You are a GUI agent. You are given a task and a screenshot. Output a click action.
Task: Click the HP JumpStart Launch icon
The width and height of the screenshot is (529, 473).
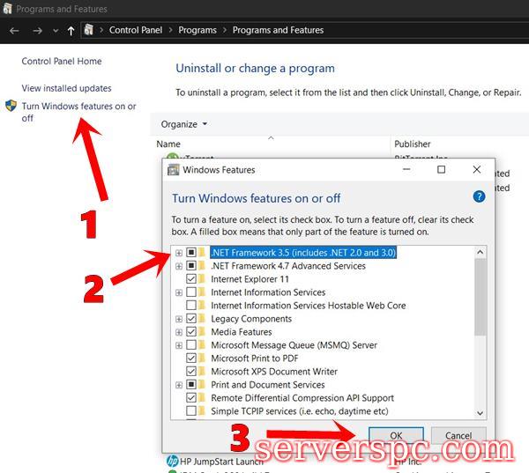click(172, 461)
